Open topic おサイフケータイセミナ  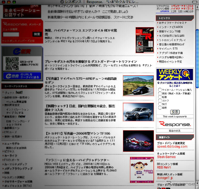pos(173,23)
